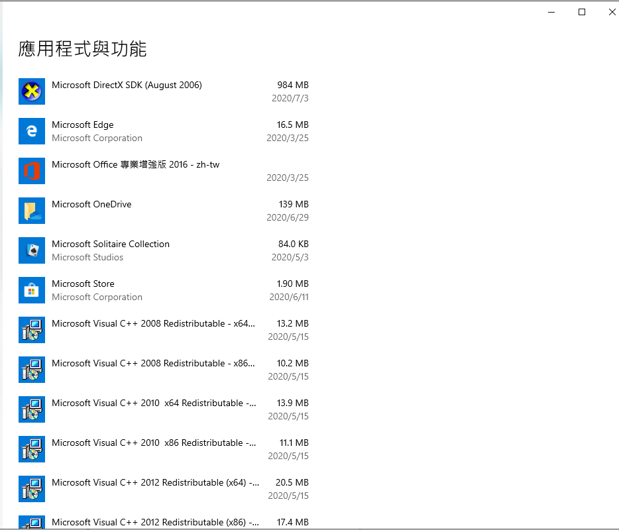The image size is (619, 530).
Task: Select the Microsoft OneDrive entry name
Action: point(91,205)
